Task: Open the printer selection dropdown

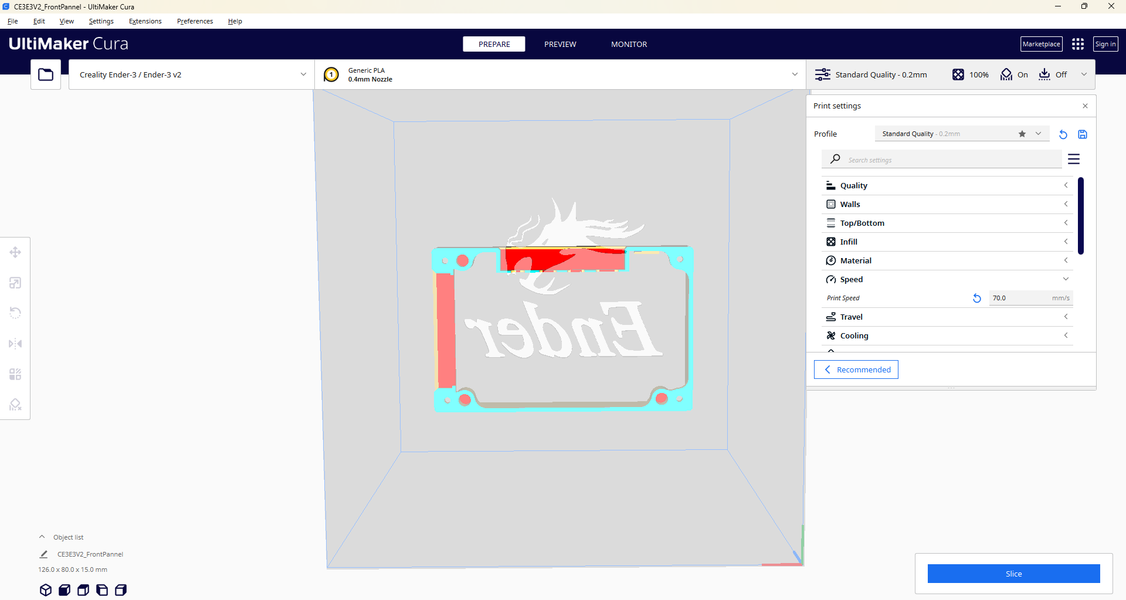Action: [x=191, y=74]
